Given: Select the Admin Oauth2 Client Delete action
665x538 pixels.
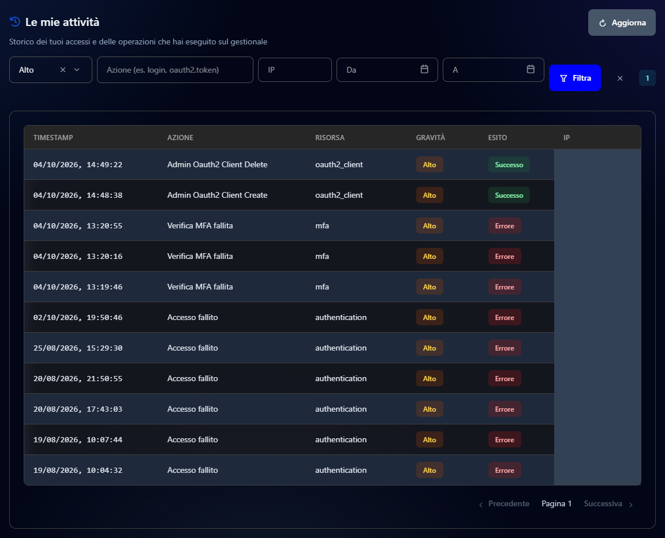Looking at the screenshot, I should [217, 164].
